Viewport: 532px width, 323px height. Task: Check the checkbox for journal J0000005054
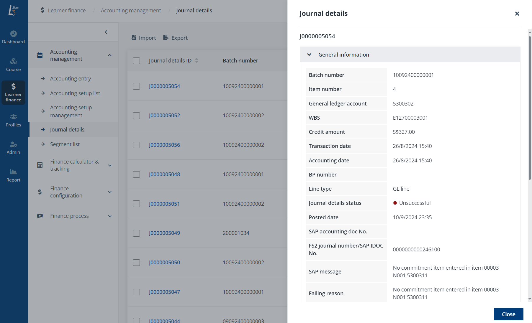click(136, 86)
